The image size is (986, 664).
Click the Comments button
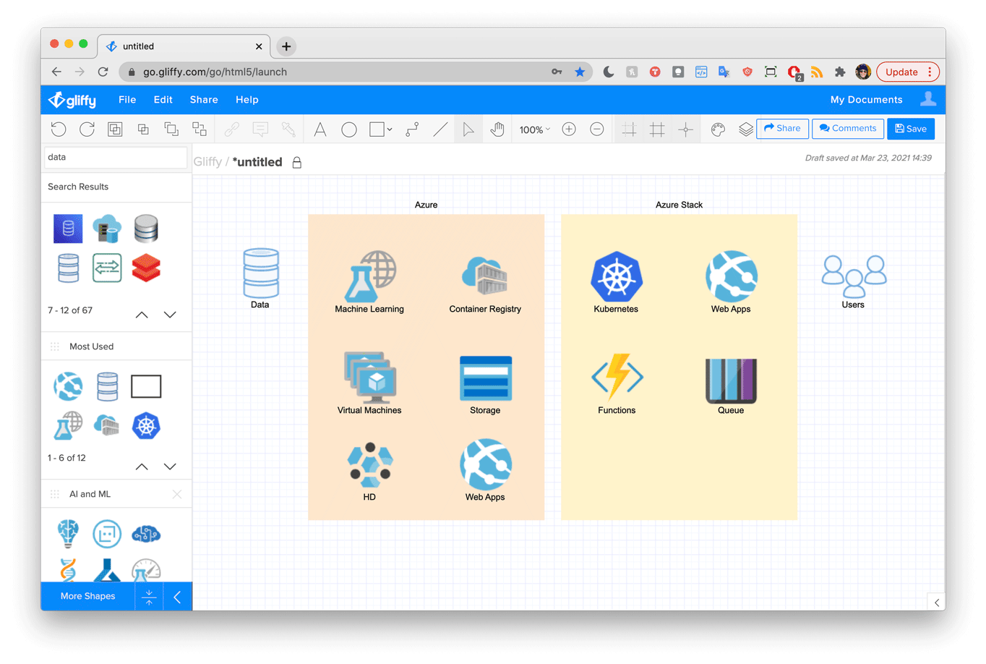tap(848, 129)
